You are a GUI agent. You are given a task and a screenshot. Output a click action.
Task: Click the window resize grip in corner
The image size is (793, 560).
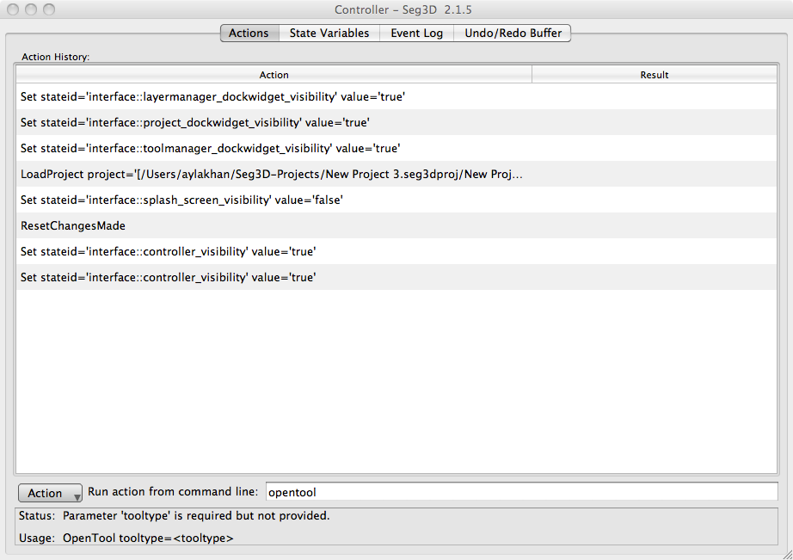coord(786,554)
